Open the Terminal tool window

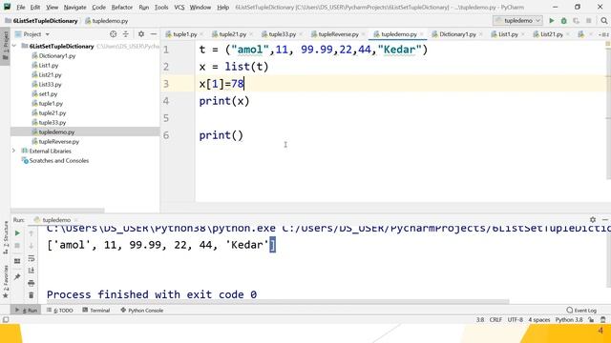click(96, 311)
